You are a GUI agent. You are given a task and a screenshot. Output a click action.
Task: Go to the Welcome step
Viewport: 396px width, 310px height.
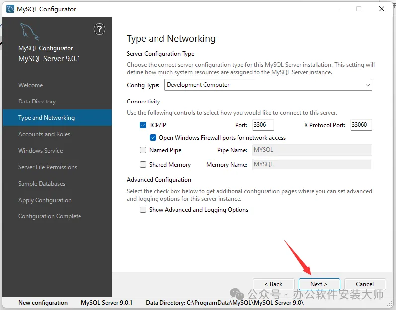pyautogui.click(x=31, y=85)
